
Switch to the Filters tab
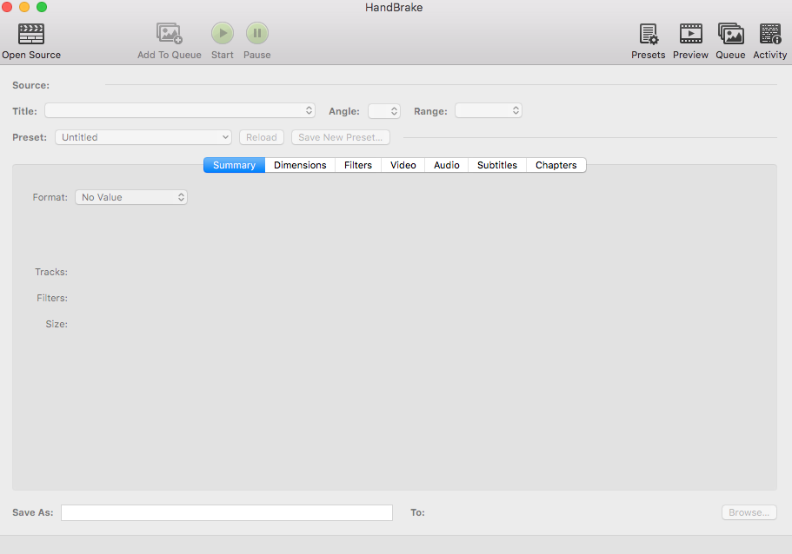[x=358, y=165]
